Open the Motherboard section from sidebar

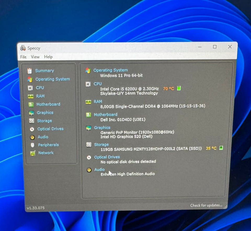pos(48,104)
